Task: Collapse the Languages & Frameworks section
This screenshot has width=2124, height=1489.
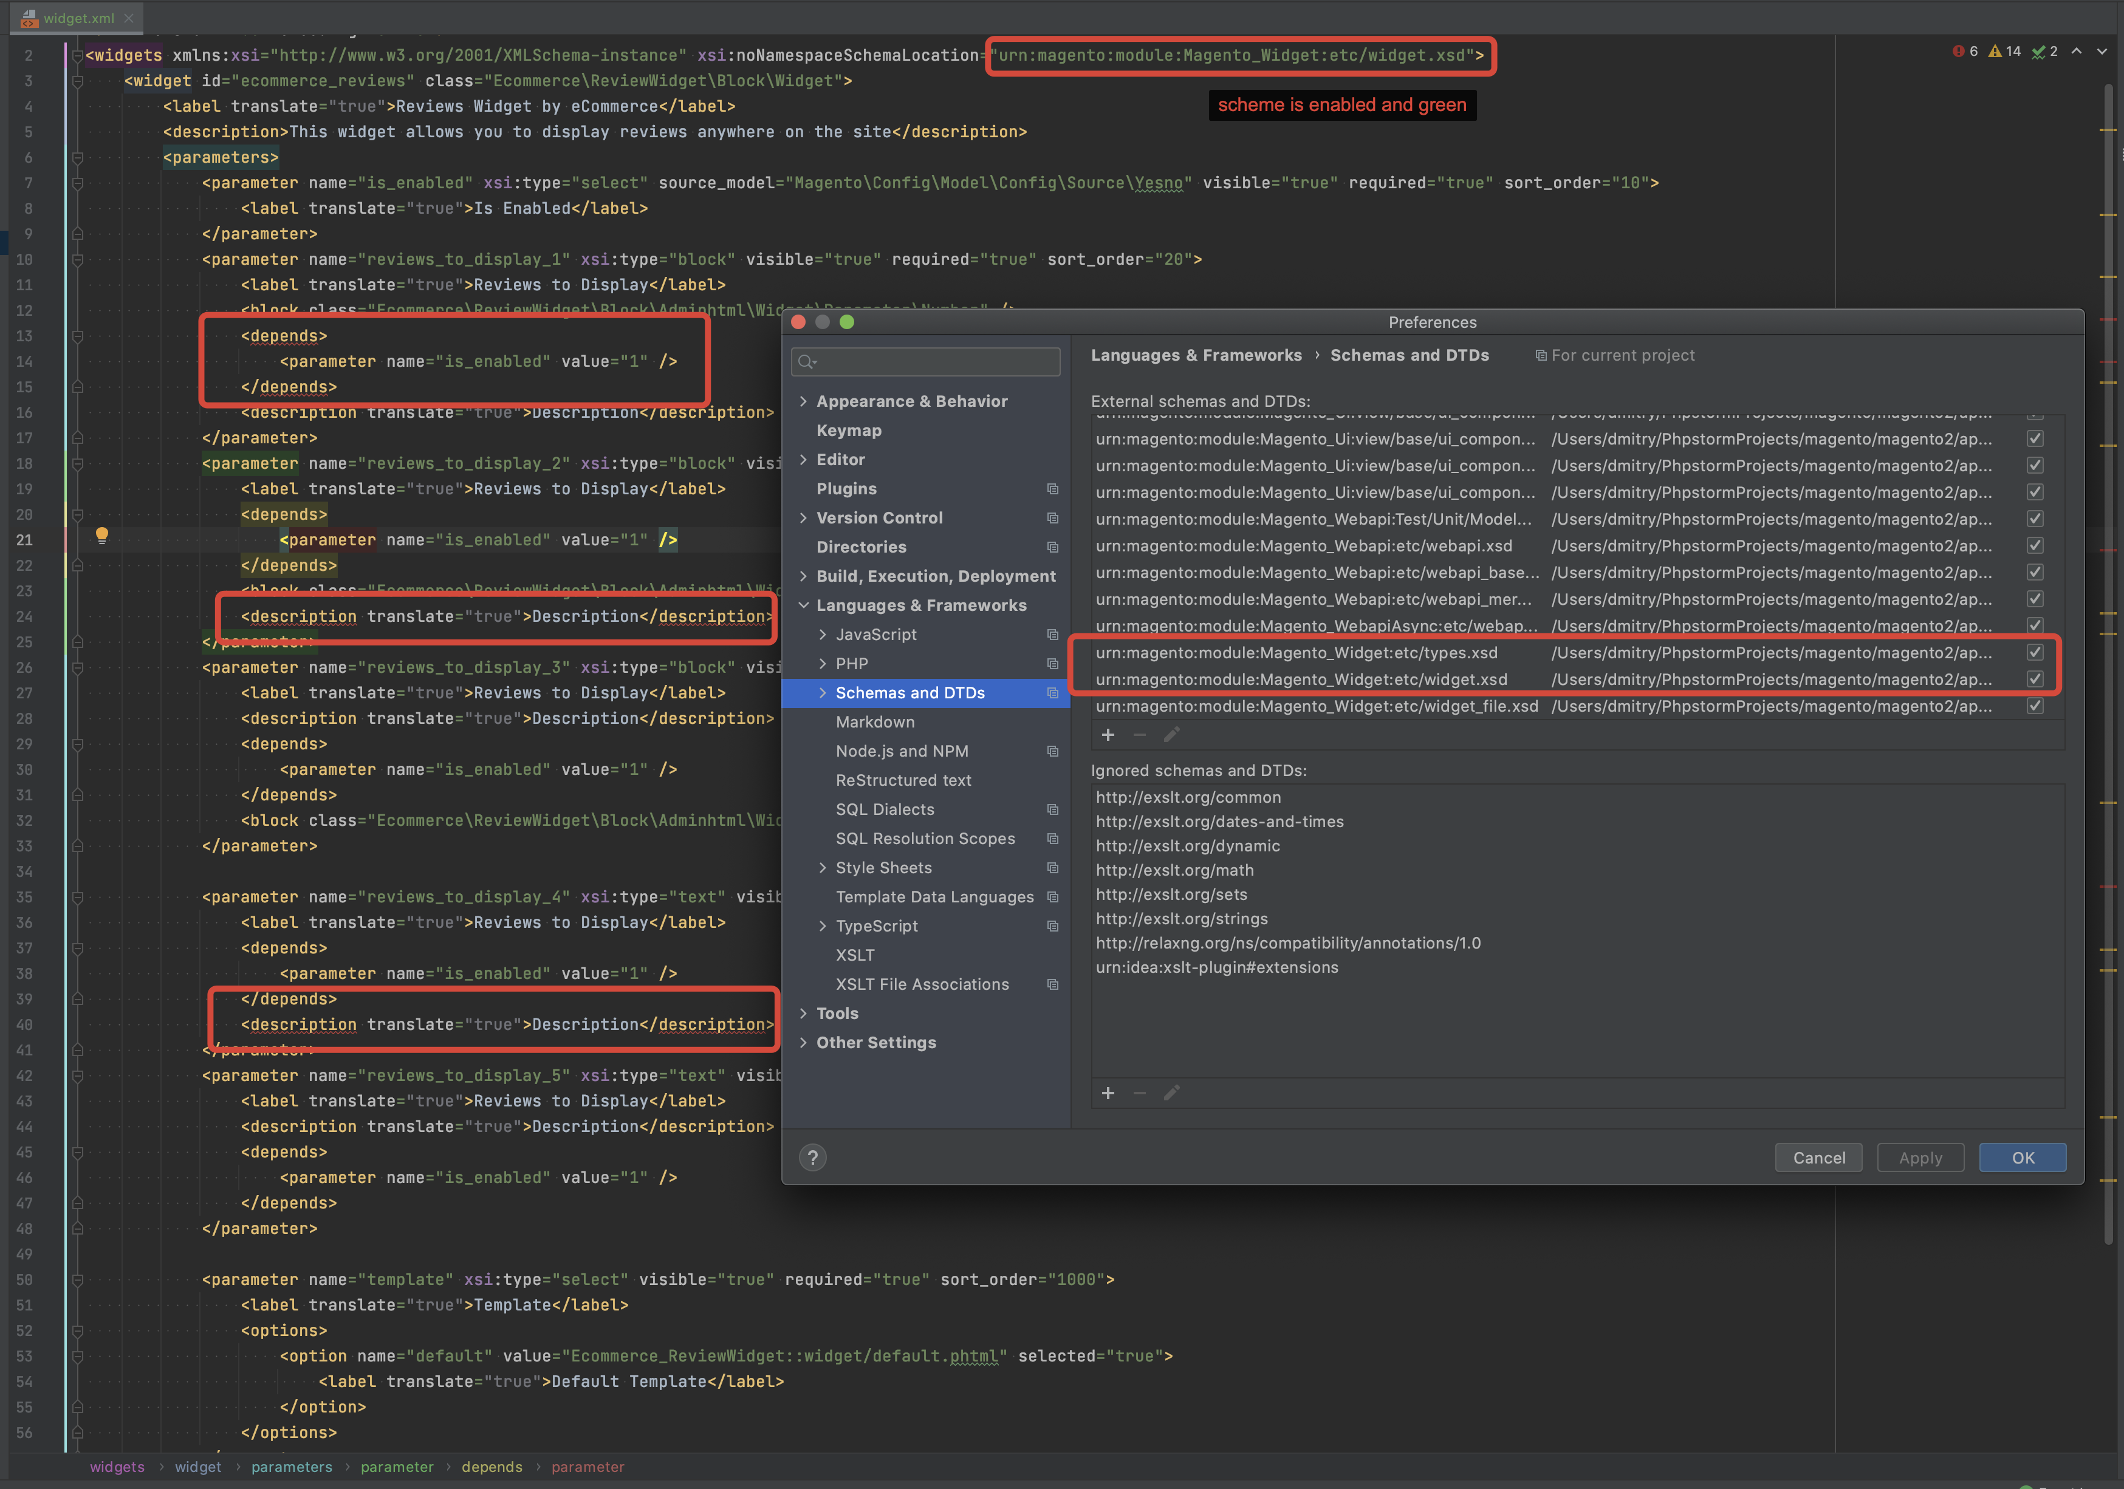Action: pyautogui.click(x=803, y=605)
